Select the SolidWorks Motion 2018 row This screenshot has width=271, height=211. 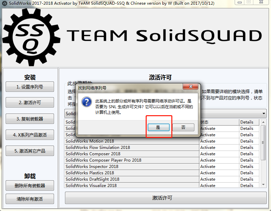pos(132,141)
